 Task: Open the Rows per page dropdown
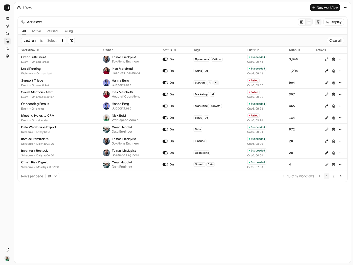(x=52, y=176)
